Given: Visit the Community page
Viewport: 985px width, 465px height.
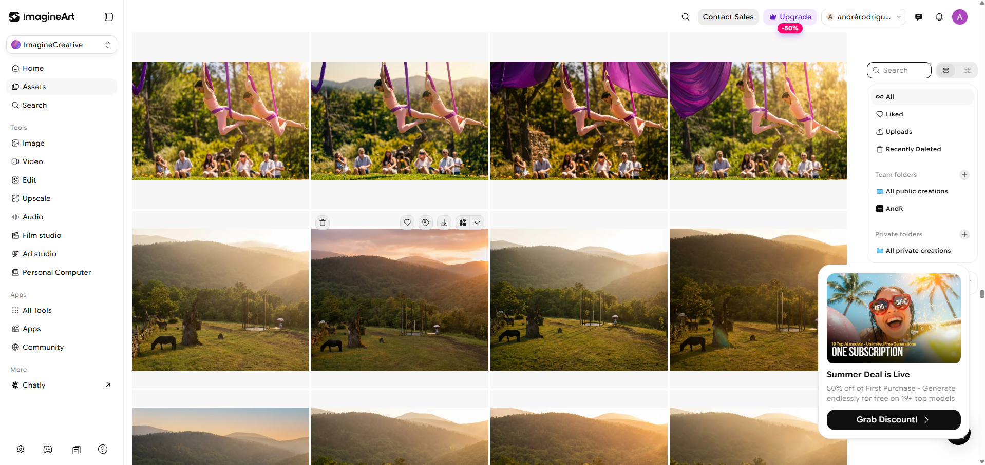Looking at the screenshot, I should click(x=62, y=347).
